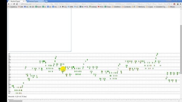The height and width of the screenshot is (102, 182).
Task: Bookmark this page with the star icon
Action: [x=171, y=4]
